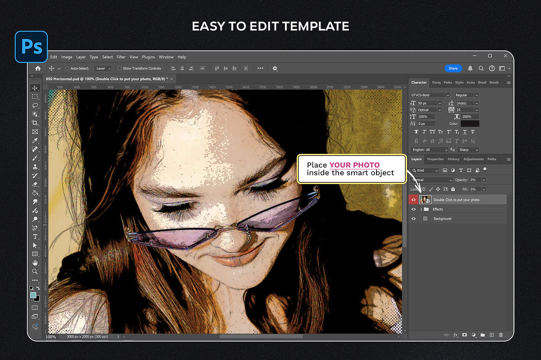The image size is (541, 360).
Task: Select the Horizontal Type tool
Action: pyautogui.click(x=35, y=237)
